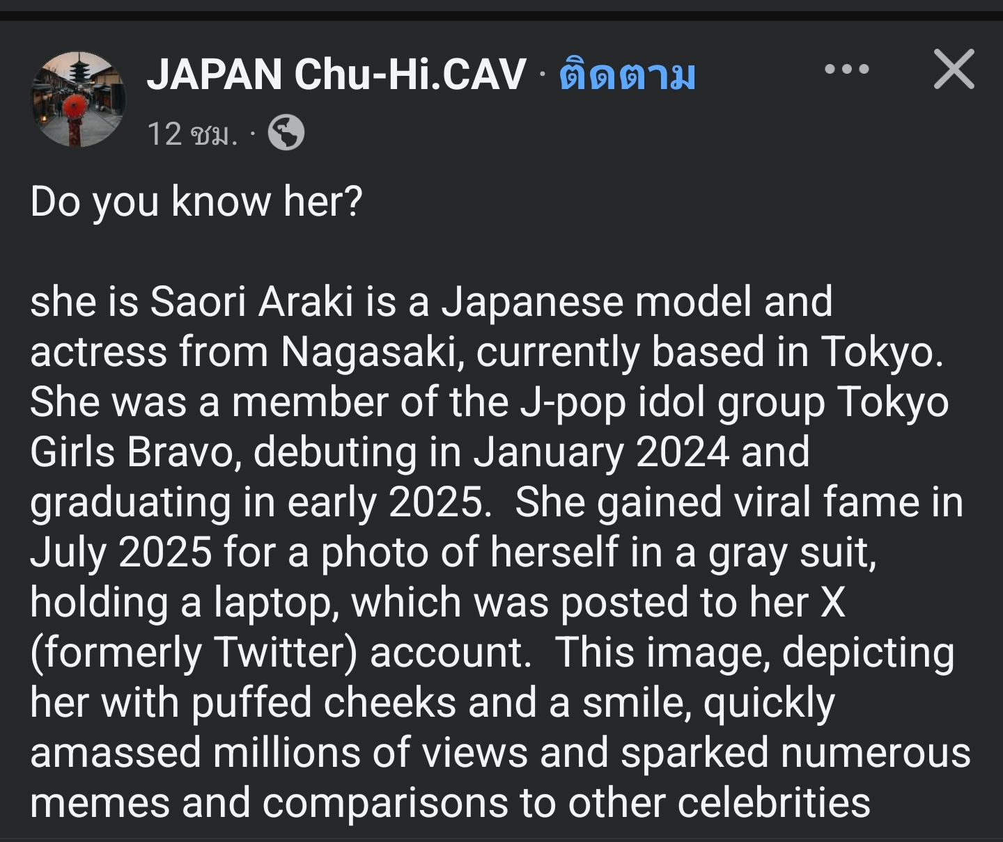Screen dimensions: 1003x842
Task: Follow the page via ติดตาม link
Action: click(x=627, y=74)
